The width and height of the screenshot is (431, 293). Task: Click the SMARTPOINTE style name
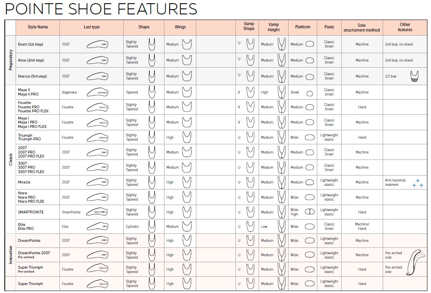point(31,212)
